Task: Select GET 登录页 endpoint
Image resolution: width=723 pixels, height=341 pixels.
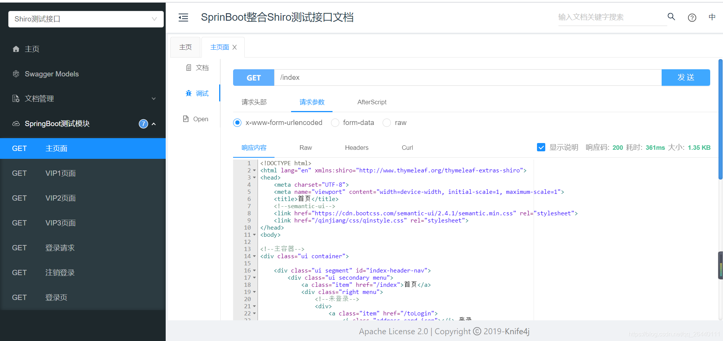Action: (83, 297)
